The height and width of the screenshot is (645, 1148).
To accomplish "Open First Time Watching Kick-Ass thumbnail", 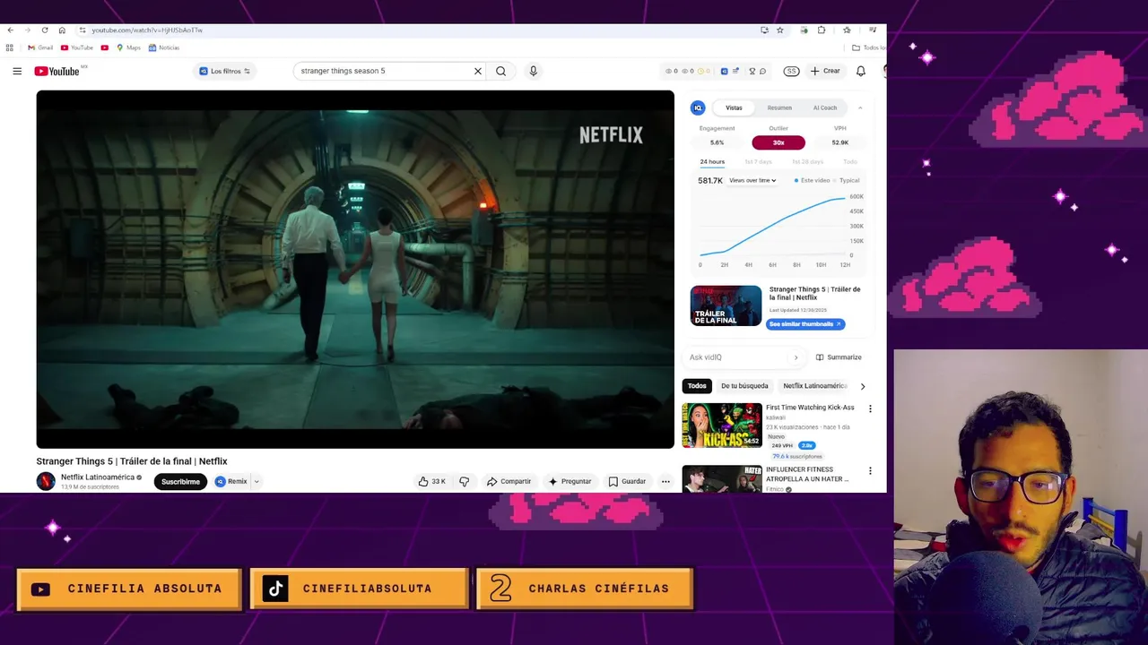I will click(722, 426).
